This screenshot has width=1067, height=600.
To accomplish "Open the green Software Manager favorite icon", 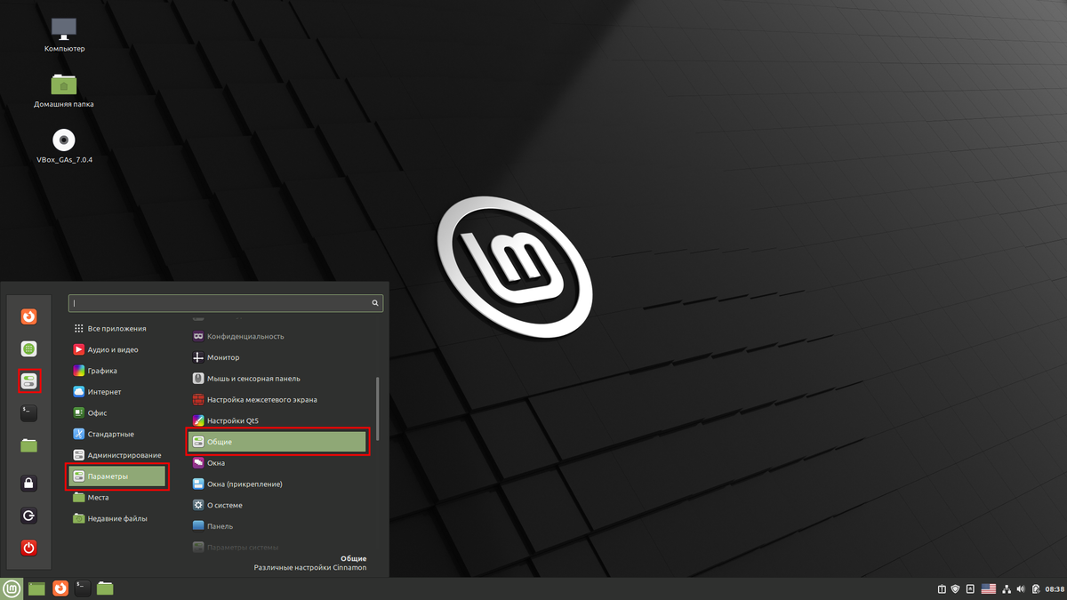I will (29, 349).
